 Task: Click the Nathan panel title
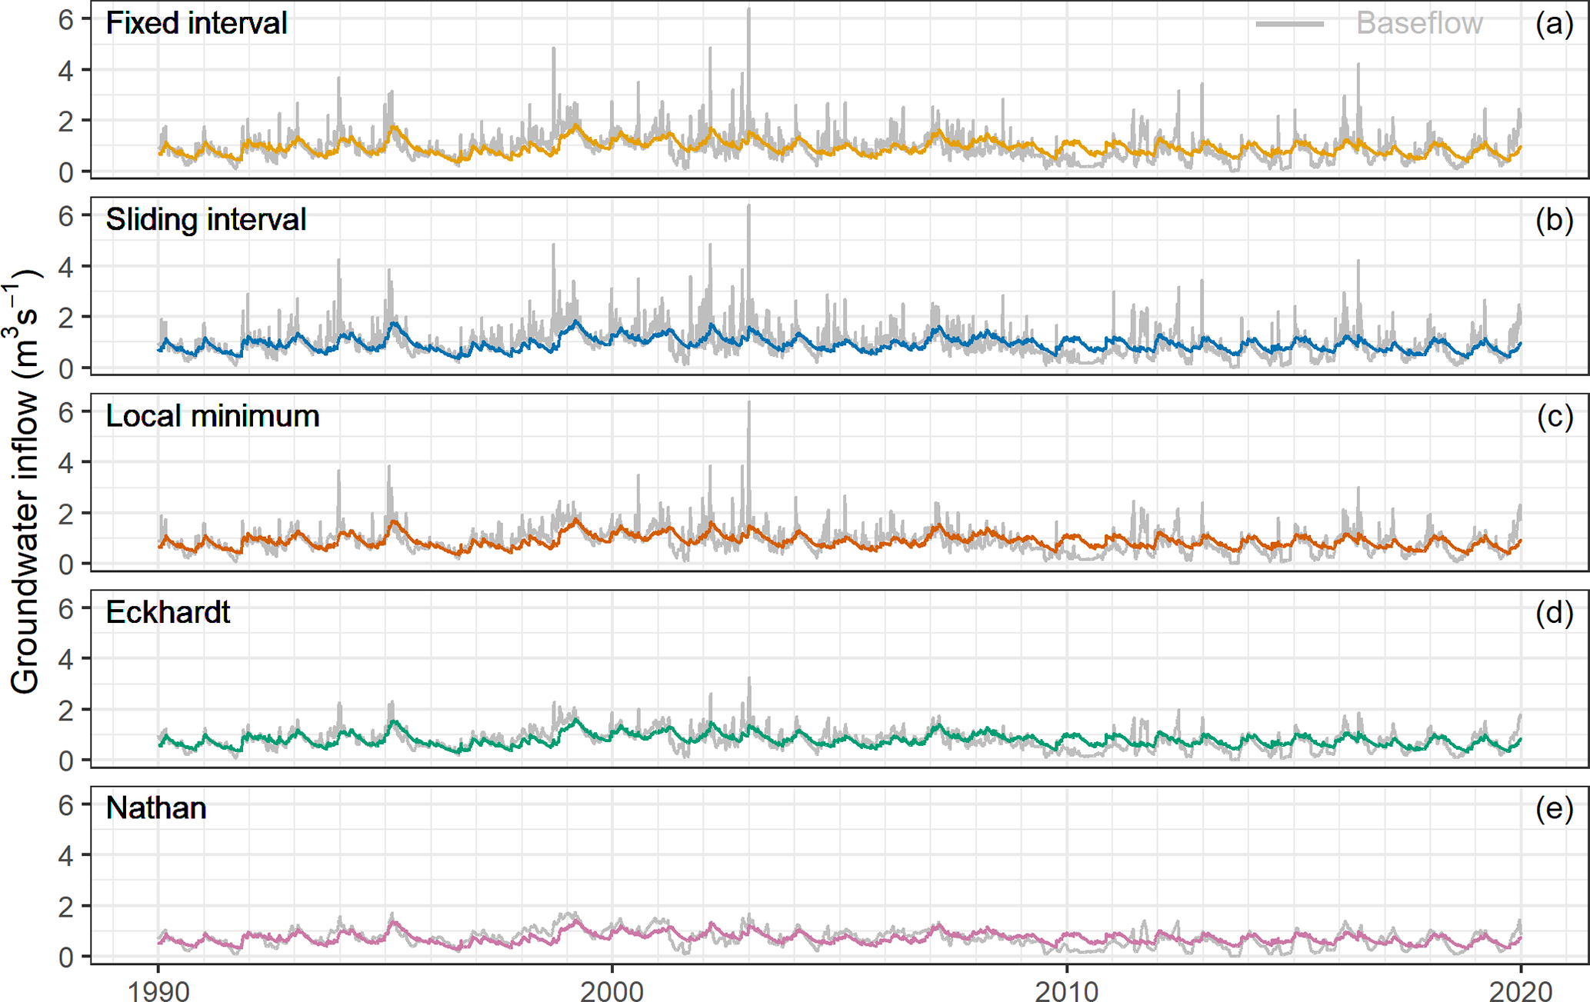click(x=156, y=808)
